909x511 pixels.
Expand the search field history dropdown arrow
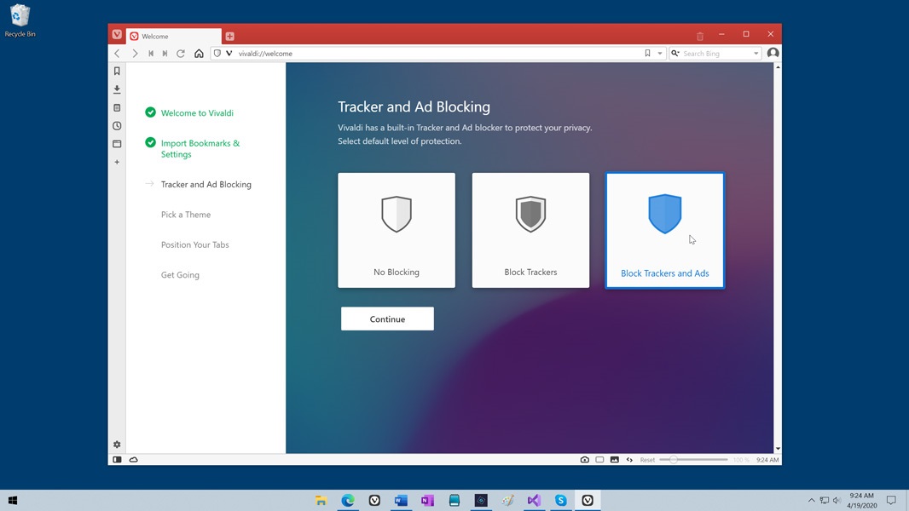tap(756, 54)
